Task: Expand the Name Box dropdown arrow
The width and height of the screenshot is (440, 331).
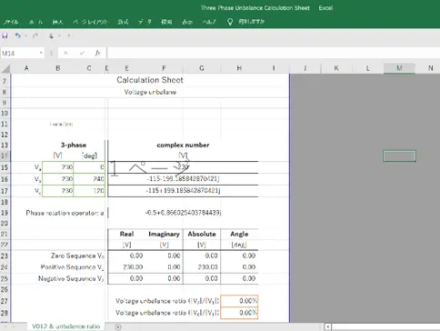Action: (41, 53)
